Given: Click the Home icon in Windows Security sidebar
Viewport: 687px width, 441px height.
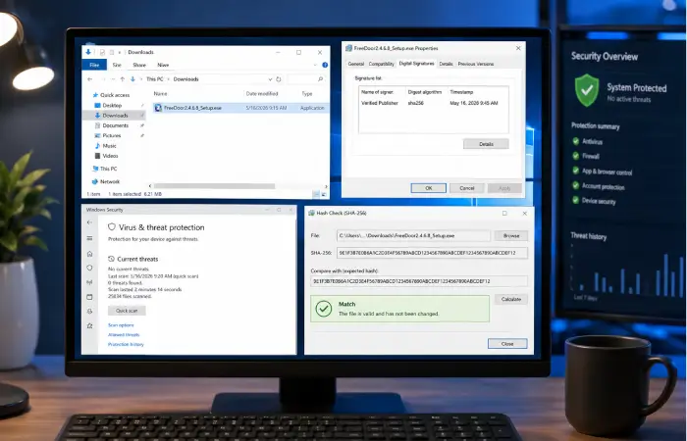Looking at the screenshot, I should [90, 254].
